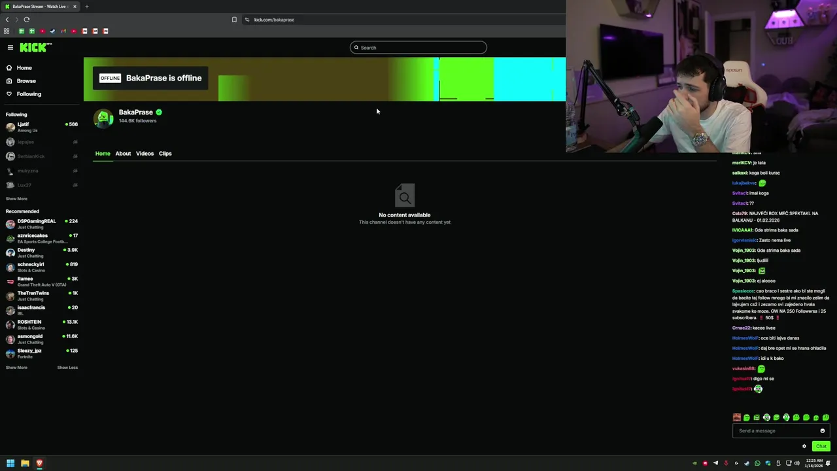Switch to the About tab
Viewport: 837px width, 471px height.
(x=123, y=154)
